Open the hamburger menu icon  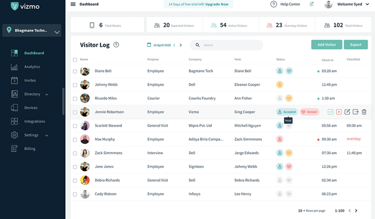pos(73,4)
